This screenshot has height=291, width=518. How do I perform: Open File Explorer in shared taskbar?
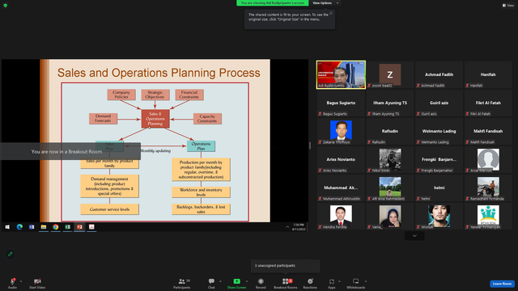tap(44, 227)
